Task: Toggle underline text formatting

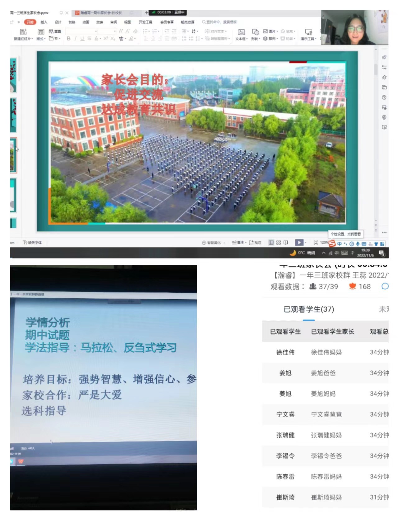Action: pyautogui.click(x=82, y=38)
